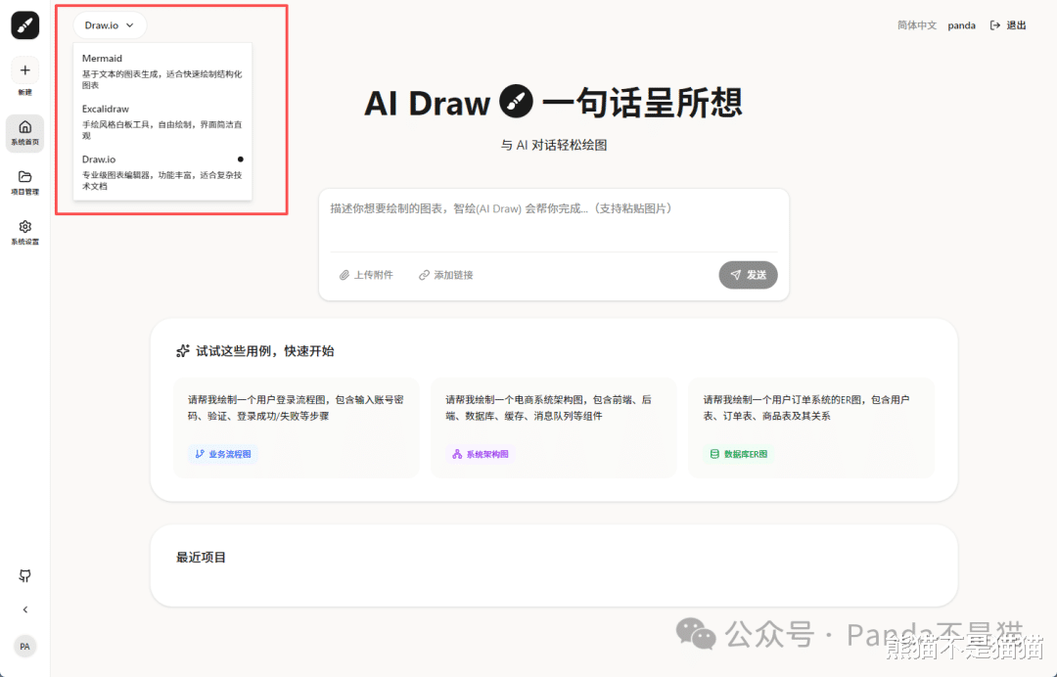The image size is (1057, 677).
Task: Open the Draw.io engine dropdown
Action: point(110,25)
